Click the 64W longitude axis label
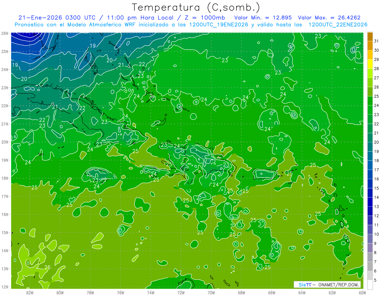Viewport: 385px width, 297px height. pyautogui.click(x=302, y=292)
